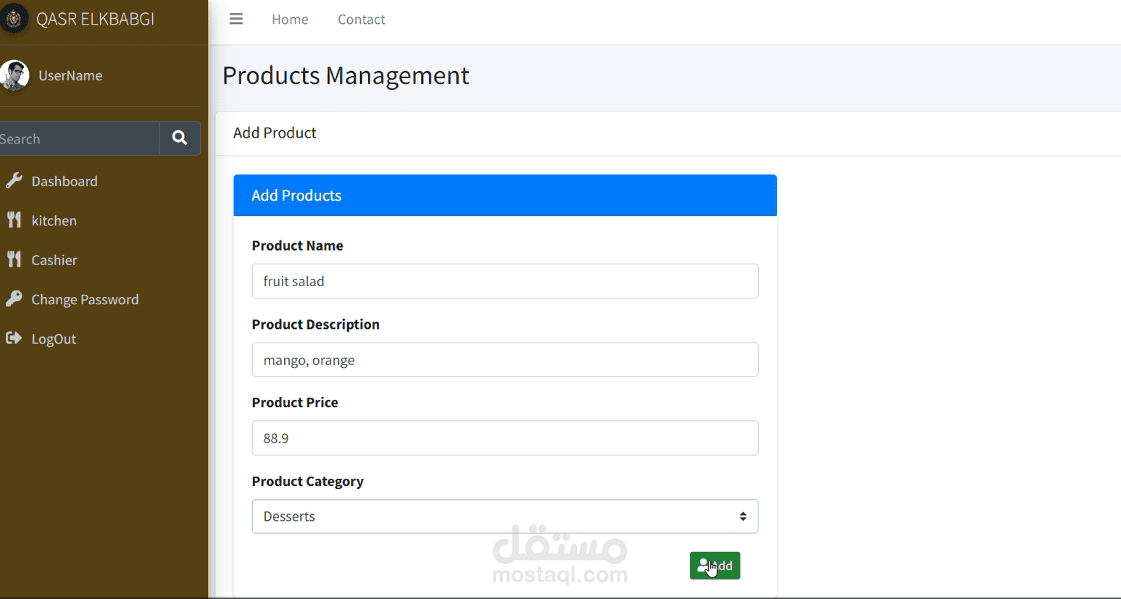Click the Dashboard wrench icon
The height and width of the screenshot is (599, 1121).
click(14, 181)
